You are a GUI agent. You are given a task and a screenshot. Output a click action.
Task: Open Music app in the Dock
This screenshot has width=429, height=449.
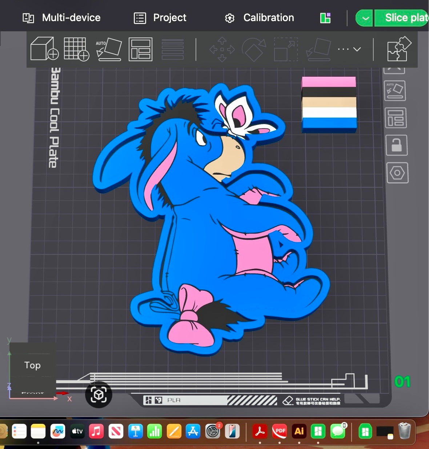click(x=96, y=432)
